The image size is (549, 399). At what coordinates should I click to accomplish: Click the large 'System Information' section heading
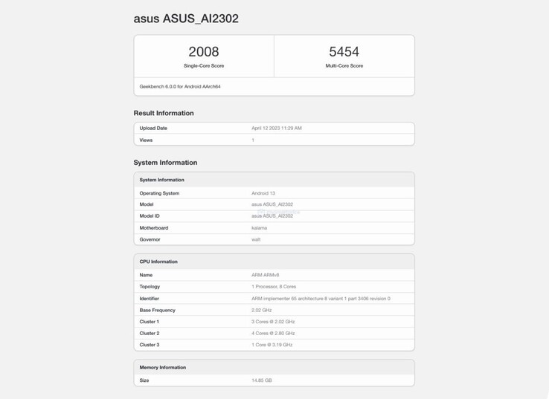click(165, 163)
